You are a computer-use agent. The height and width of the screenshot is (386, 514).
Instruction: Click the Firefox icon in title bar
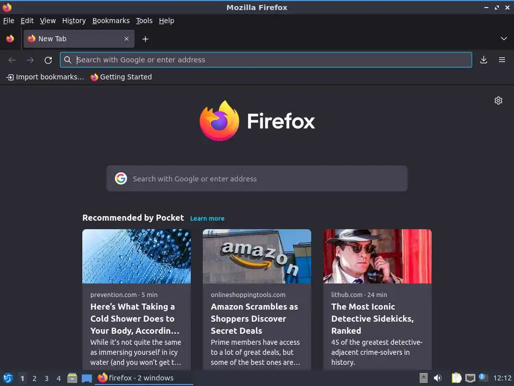coord(7,7)
